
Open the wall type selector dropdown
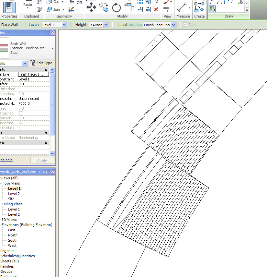click(52, 48)
